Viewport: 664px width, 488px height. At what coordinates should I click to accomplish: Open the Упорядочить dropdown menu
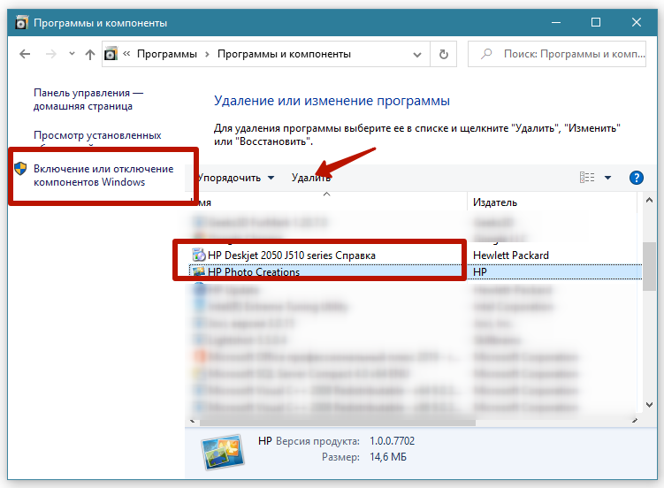tap(236, 178)
